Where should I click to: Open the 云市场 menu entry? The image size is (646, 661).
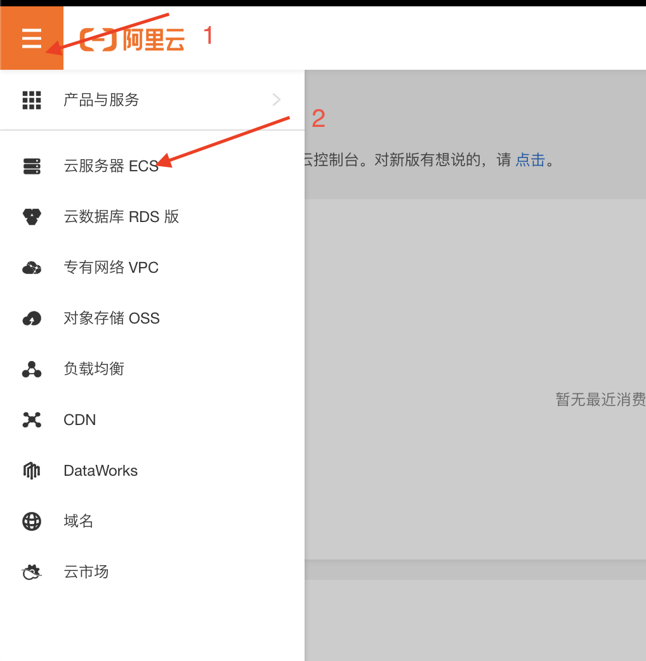pos(86,572)
